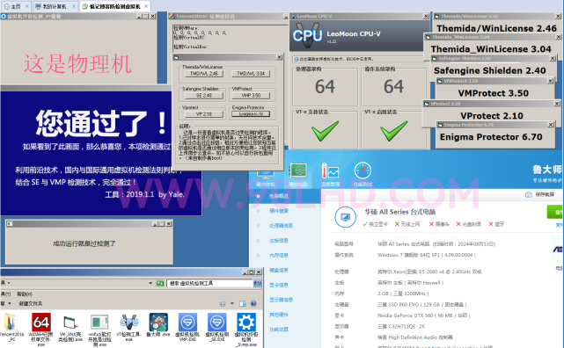Screen dimensions: 564x348
Task: Select 主板信息 in 鲁大师 sidebar
Action: [279, 241]
